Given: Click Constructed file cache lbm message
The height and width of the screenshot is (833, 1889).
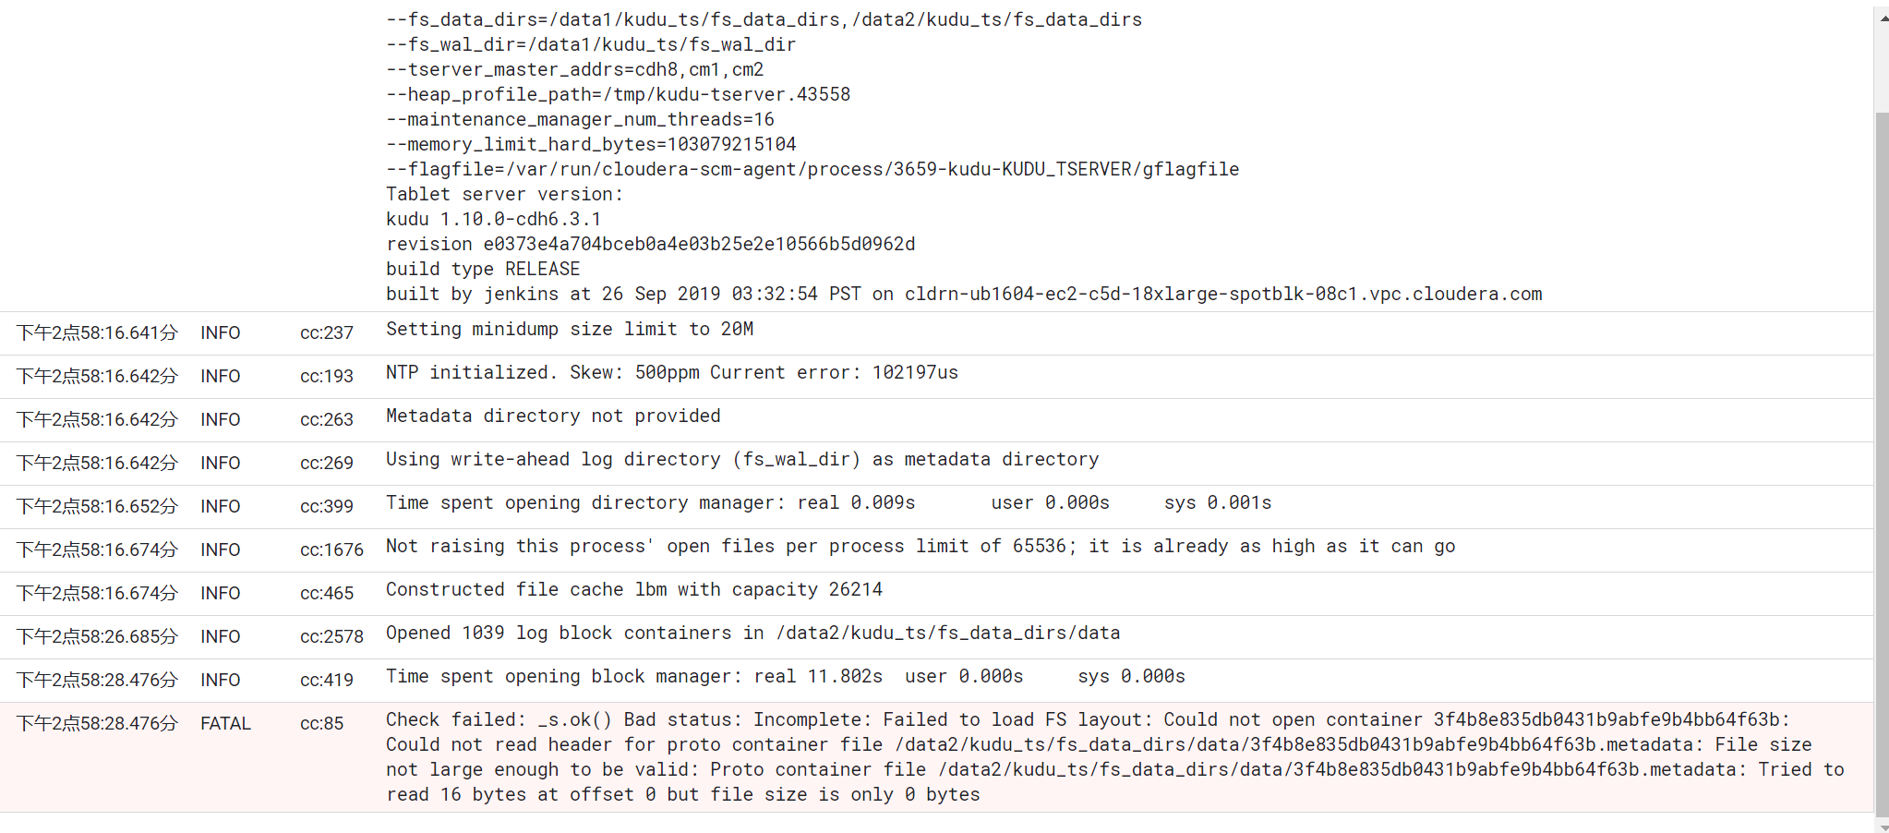Looking at the screenshot, I should tap(633, 590).
